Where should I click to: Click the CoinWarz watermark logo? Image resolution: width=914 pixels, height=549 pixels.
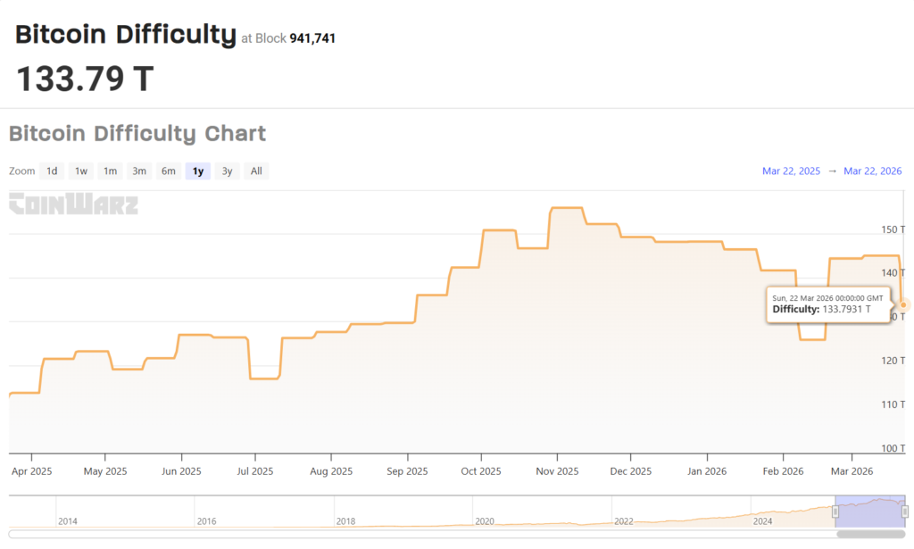click(x=73, y=204)
